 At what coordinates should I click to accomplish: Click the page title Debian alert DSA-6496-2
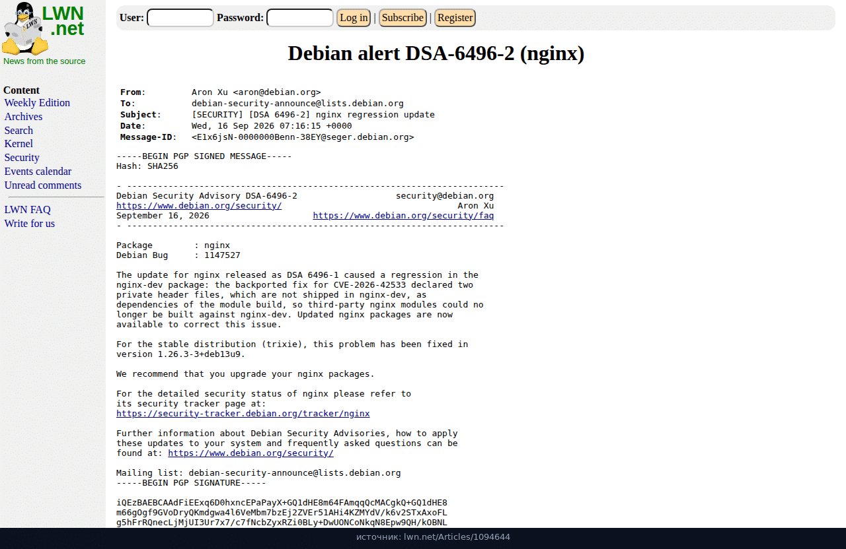436,53
